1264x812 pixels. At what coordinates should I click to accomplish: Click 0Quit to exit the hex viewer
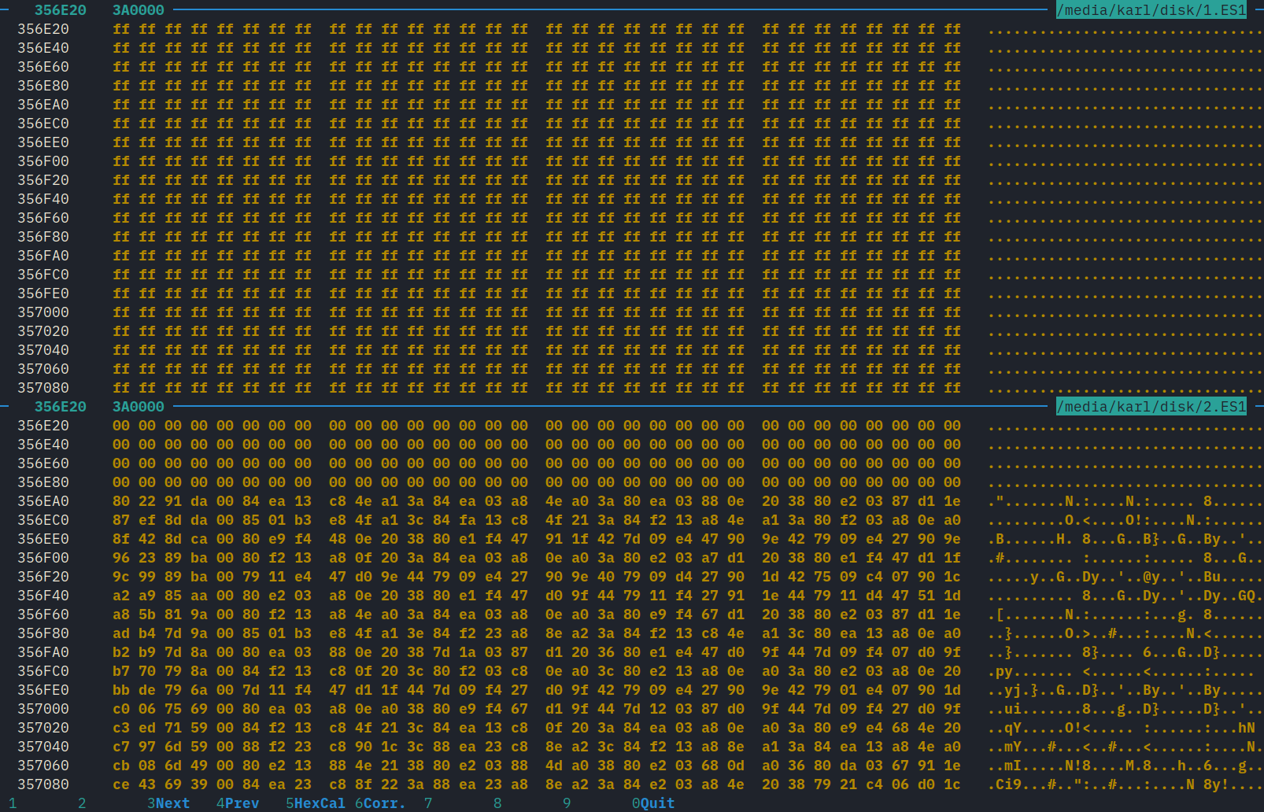(653, 803)
